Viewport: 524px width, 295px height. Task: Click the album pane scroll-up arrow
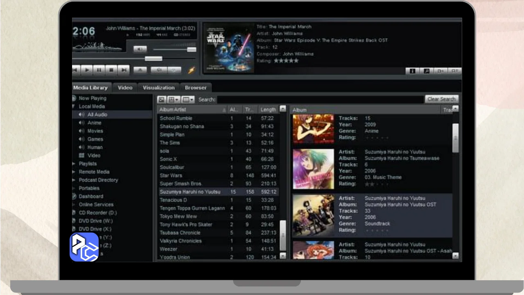pyautogui.click(x=456, y=109)
